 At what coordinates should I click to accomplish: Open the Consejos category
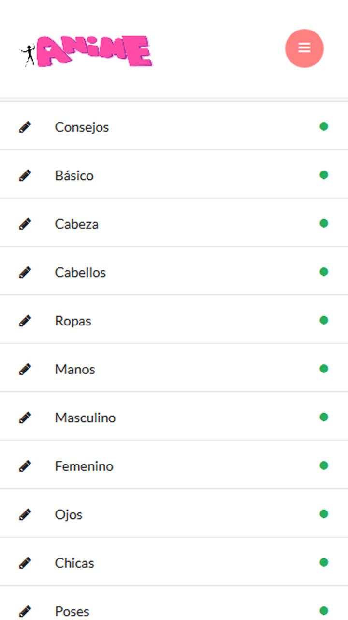[x=82, y=127]
